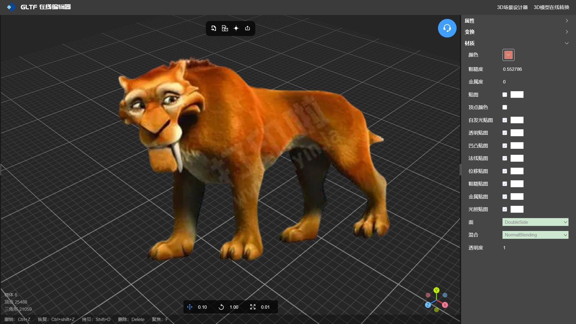Expand the 变换 section chevron

click(x=567, y=32)
